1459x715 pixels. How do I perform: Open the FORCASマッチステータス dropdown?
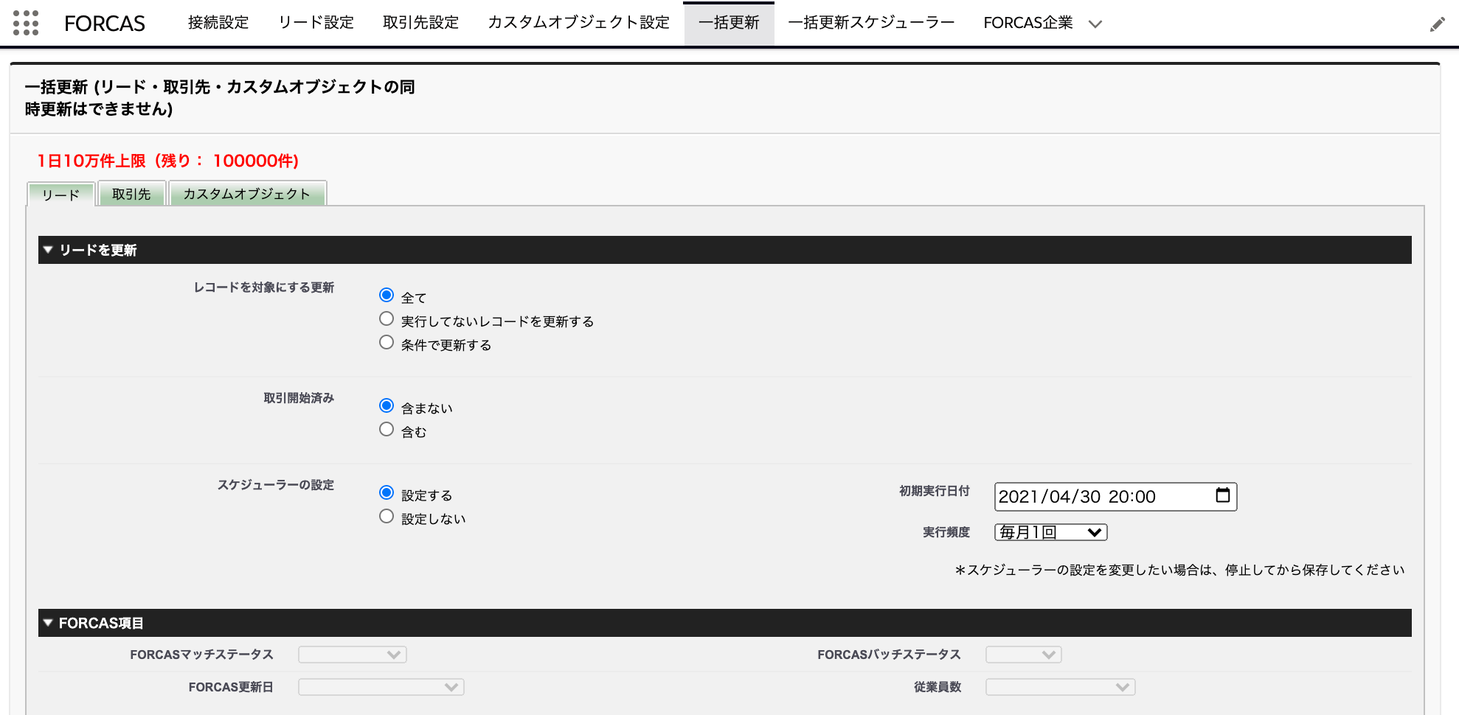(352, 654)
